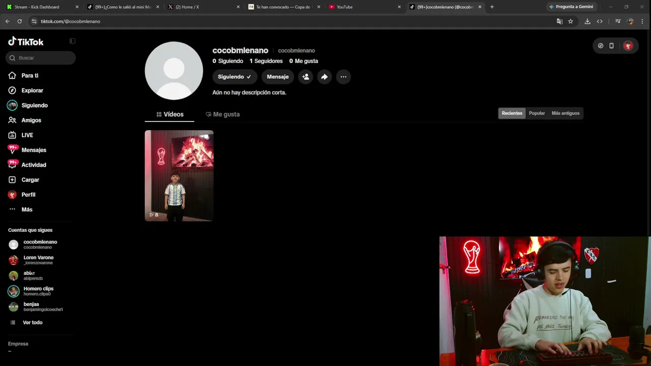This screenshot has height=366, width=651.
Task: View site information icon
Action: pos(34,21)
